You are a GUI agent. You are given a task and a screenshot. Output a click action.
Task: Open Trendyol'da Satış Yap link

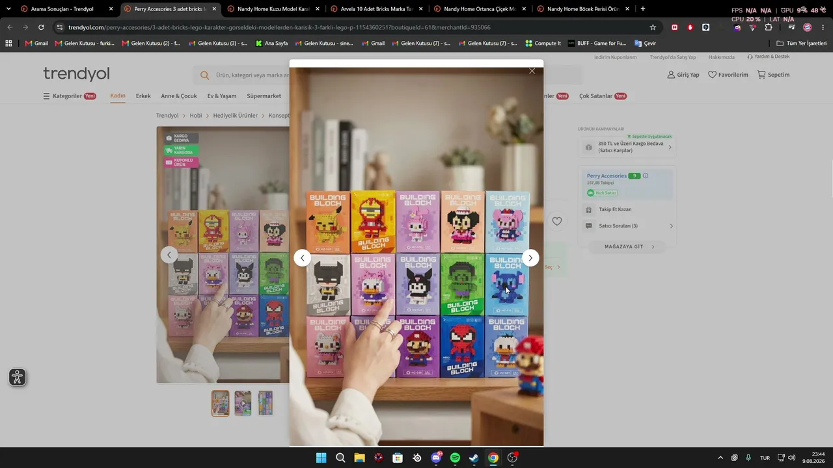point(672,57)
